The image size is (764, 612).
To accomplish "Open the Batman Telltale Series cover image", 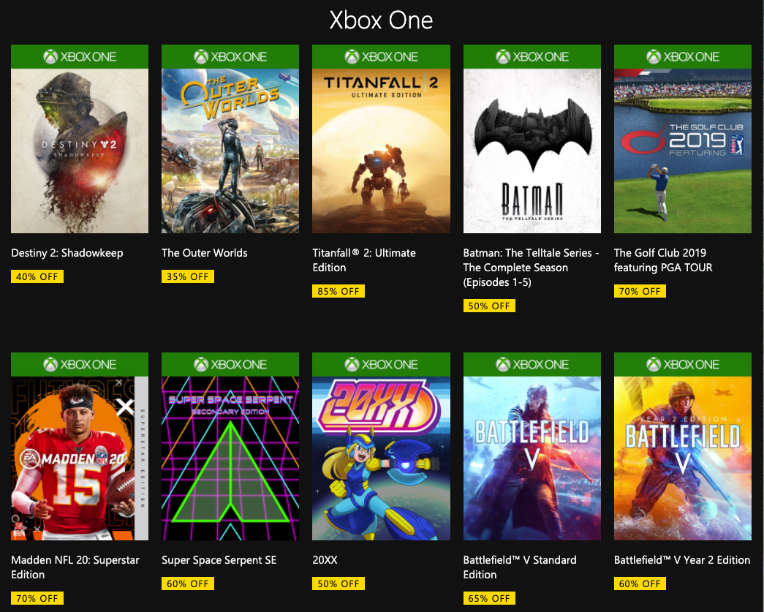I will tap(532, 151).
